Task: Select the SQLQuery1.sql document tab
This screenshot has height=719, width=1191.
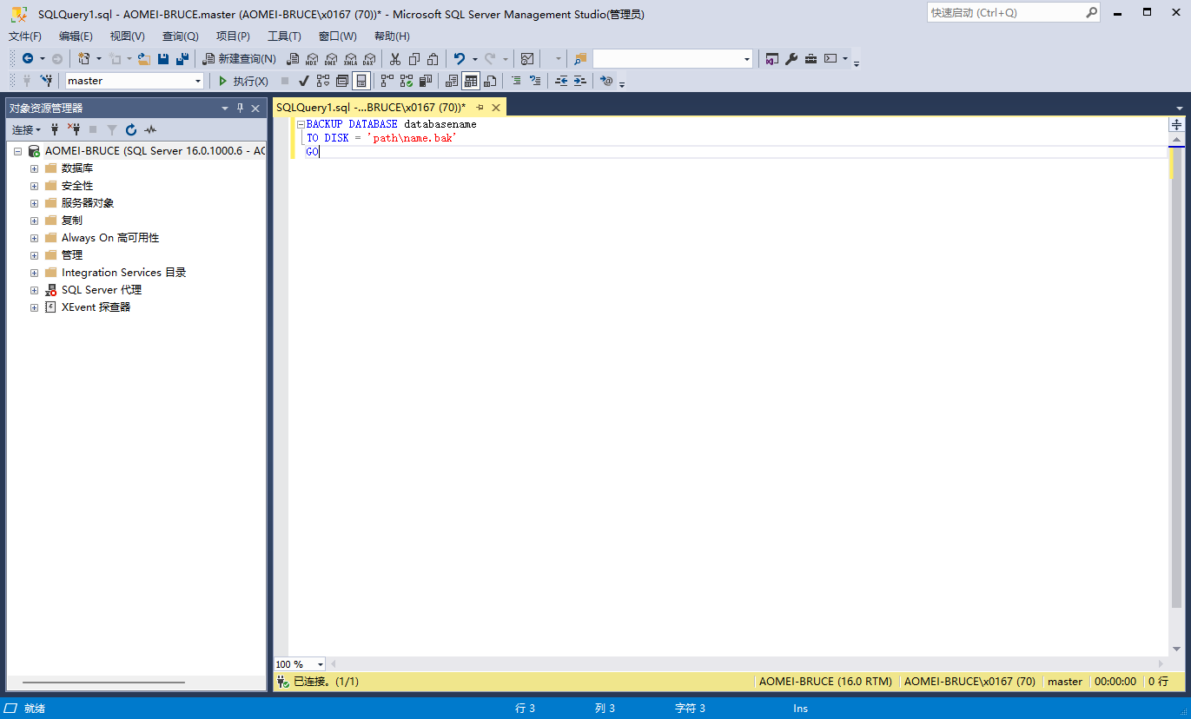Action: (371, 107)
